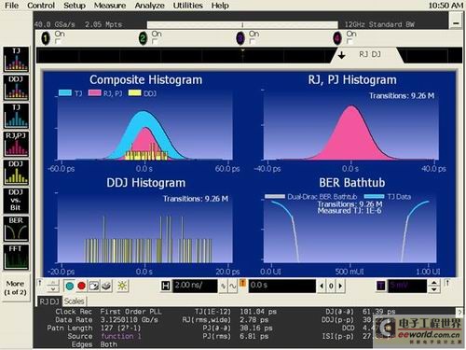Click the yellow display intensity sun icon
Image resolution: width=466 pixels, height=350 pixels.
pos(122,286)
